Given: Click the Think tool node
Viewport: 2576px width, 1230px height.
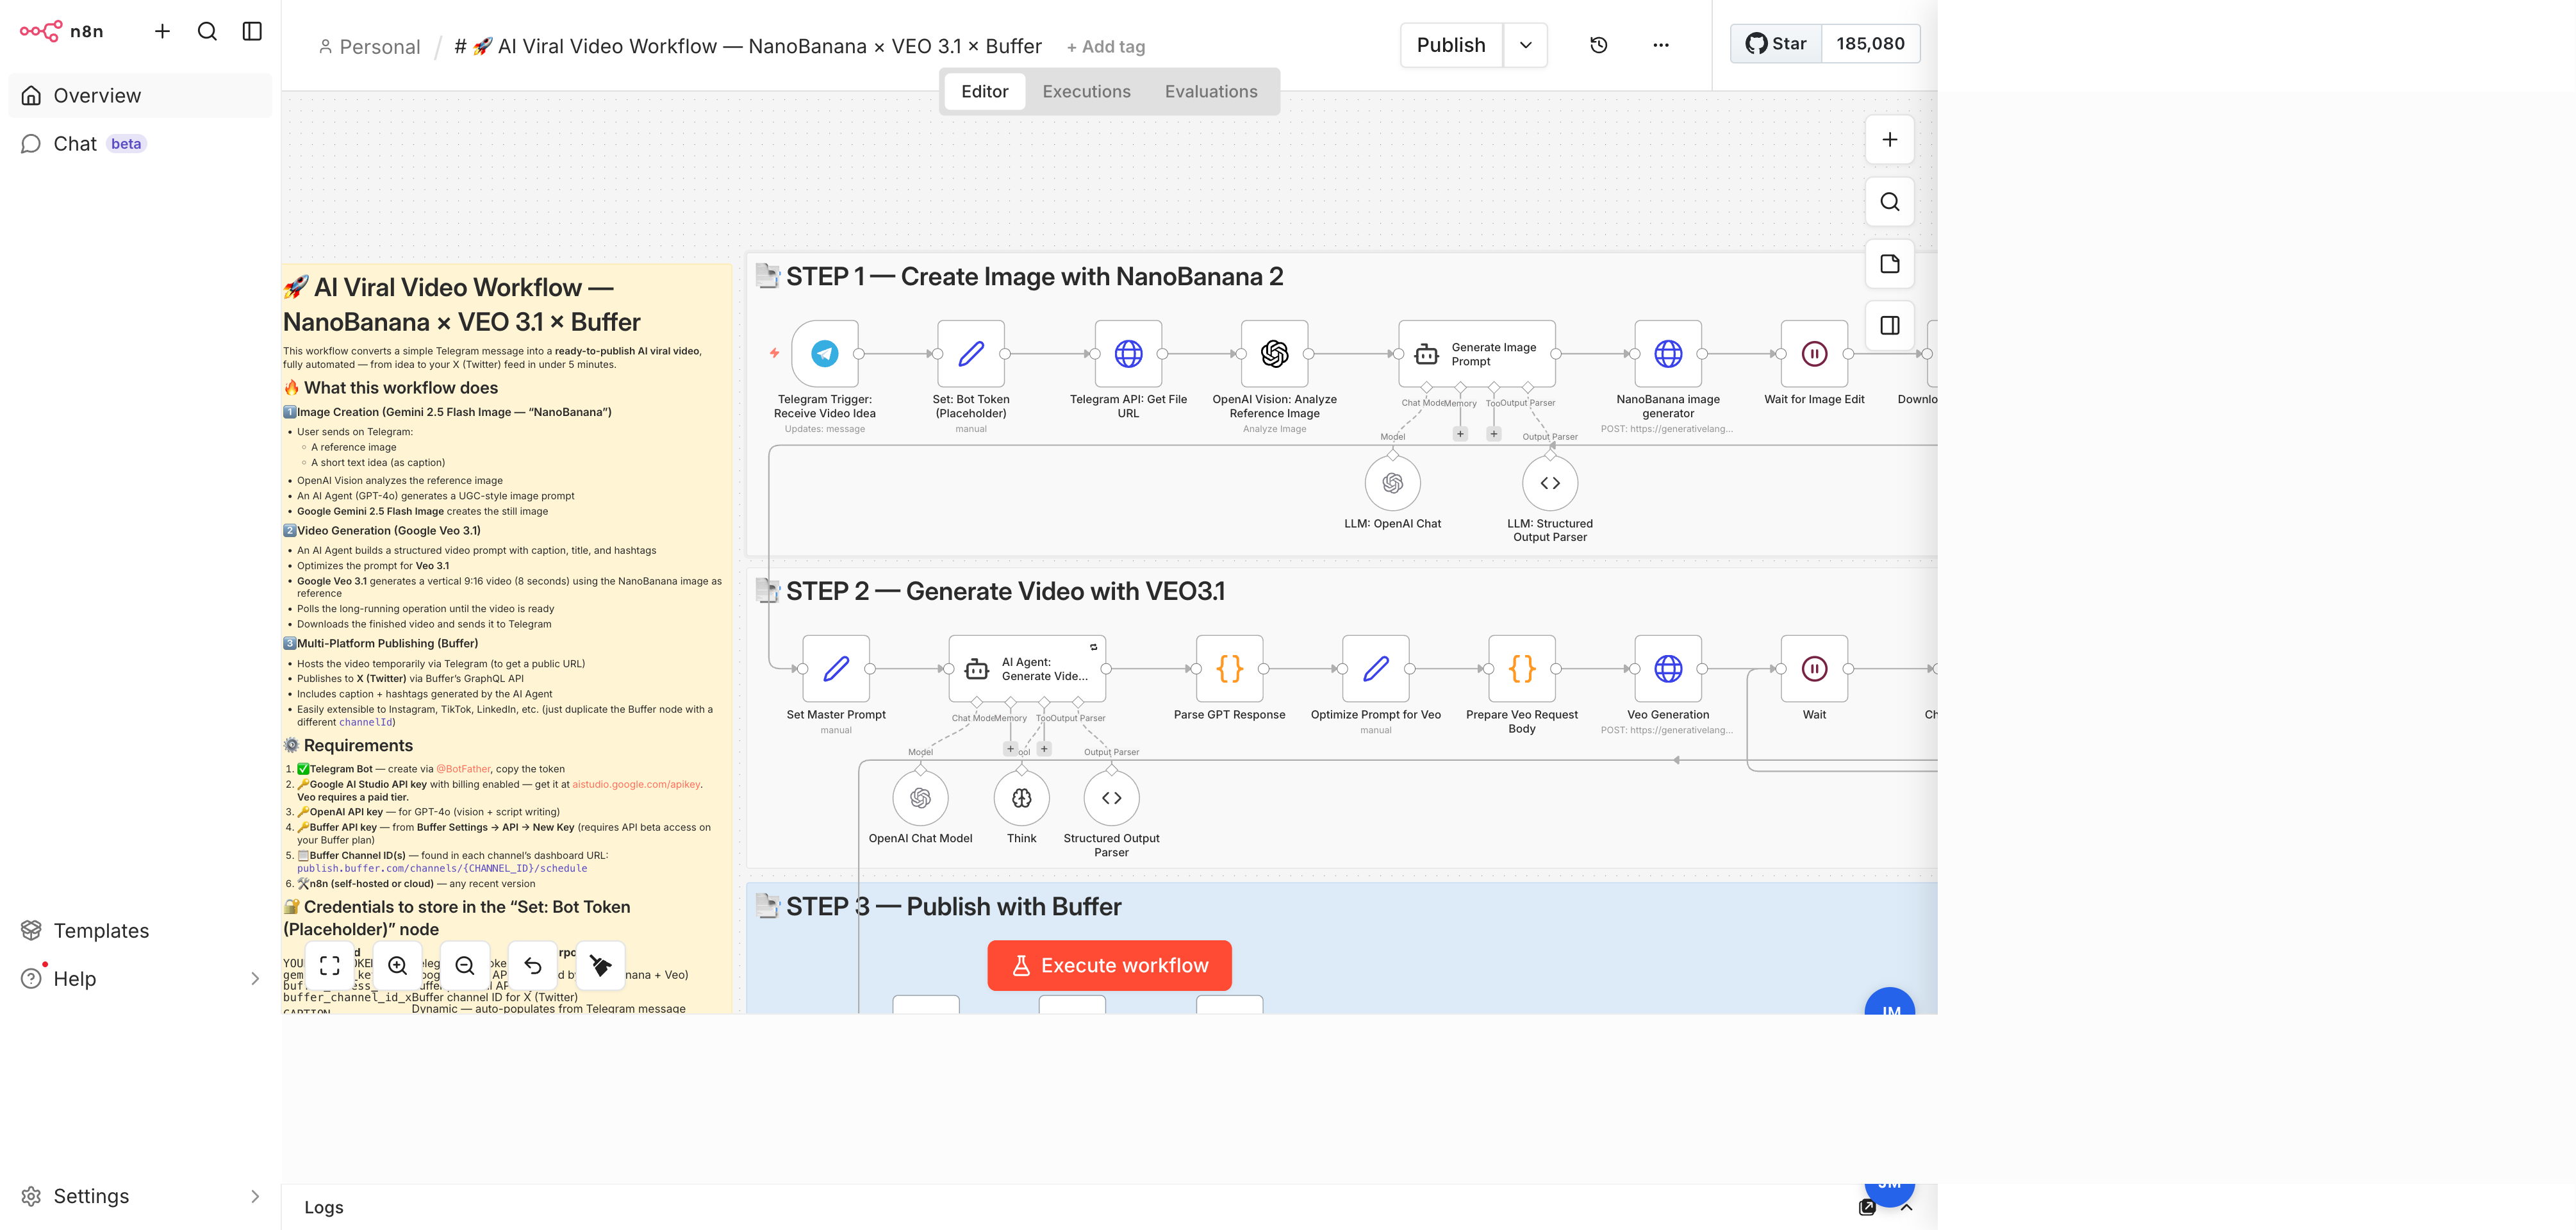Looking at the screenshot, I should pyautogui.click(x=1021, y=798).
